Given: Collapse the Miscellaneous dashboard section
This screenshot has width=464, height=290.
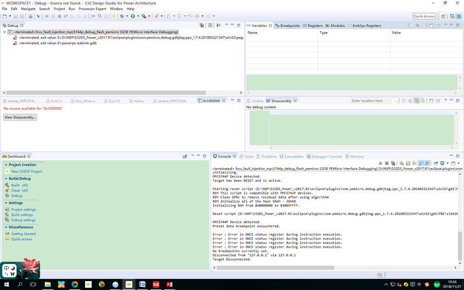Looking at the screenshot, I should point(6,227).
